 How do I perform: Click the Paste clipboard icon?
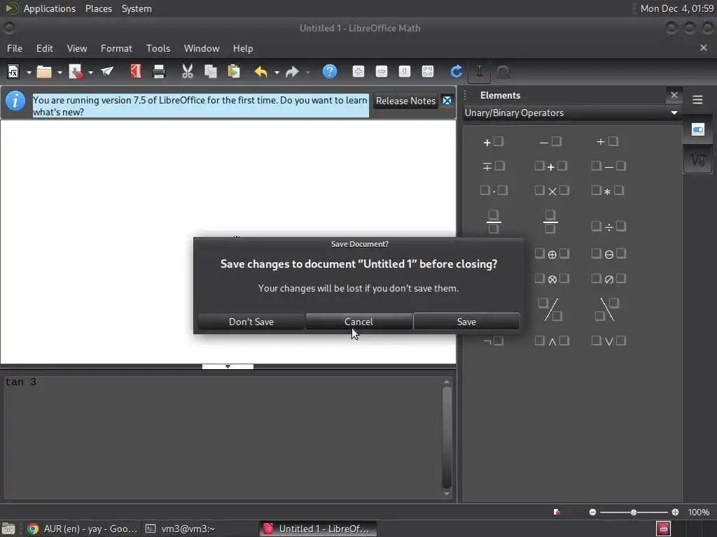(x=234, y=72)
